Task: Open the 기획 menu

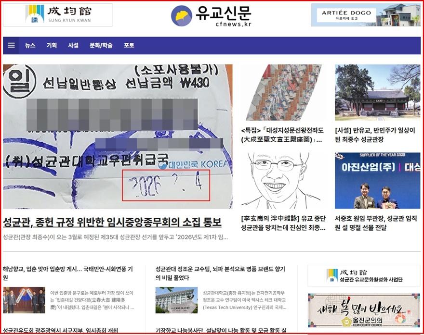Action: pyautogui.click(x=52, y=45)
